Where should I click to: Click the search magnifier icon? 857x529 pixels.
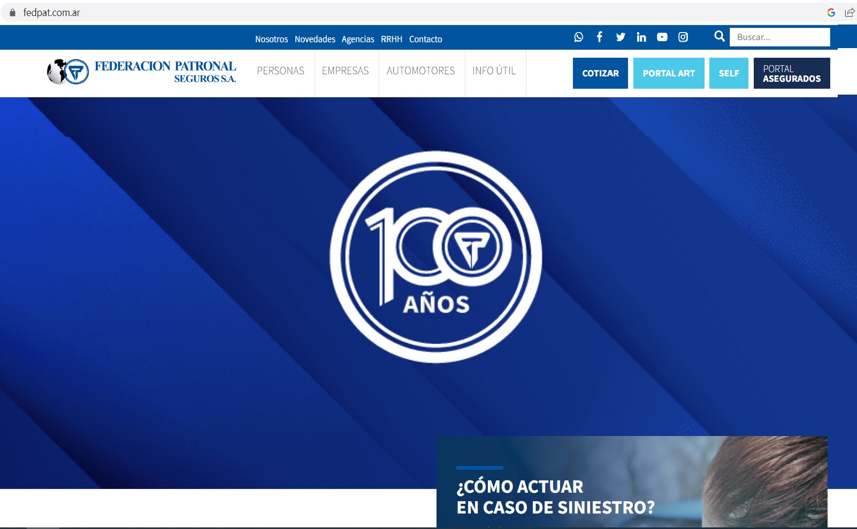click(x=720, y=36)
